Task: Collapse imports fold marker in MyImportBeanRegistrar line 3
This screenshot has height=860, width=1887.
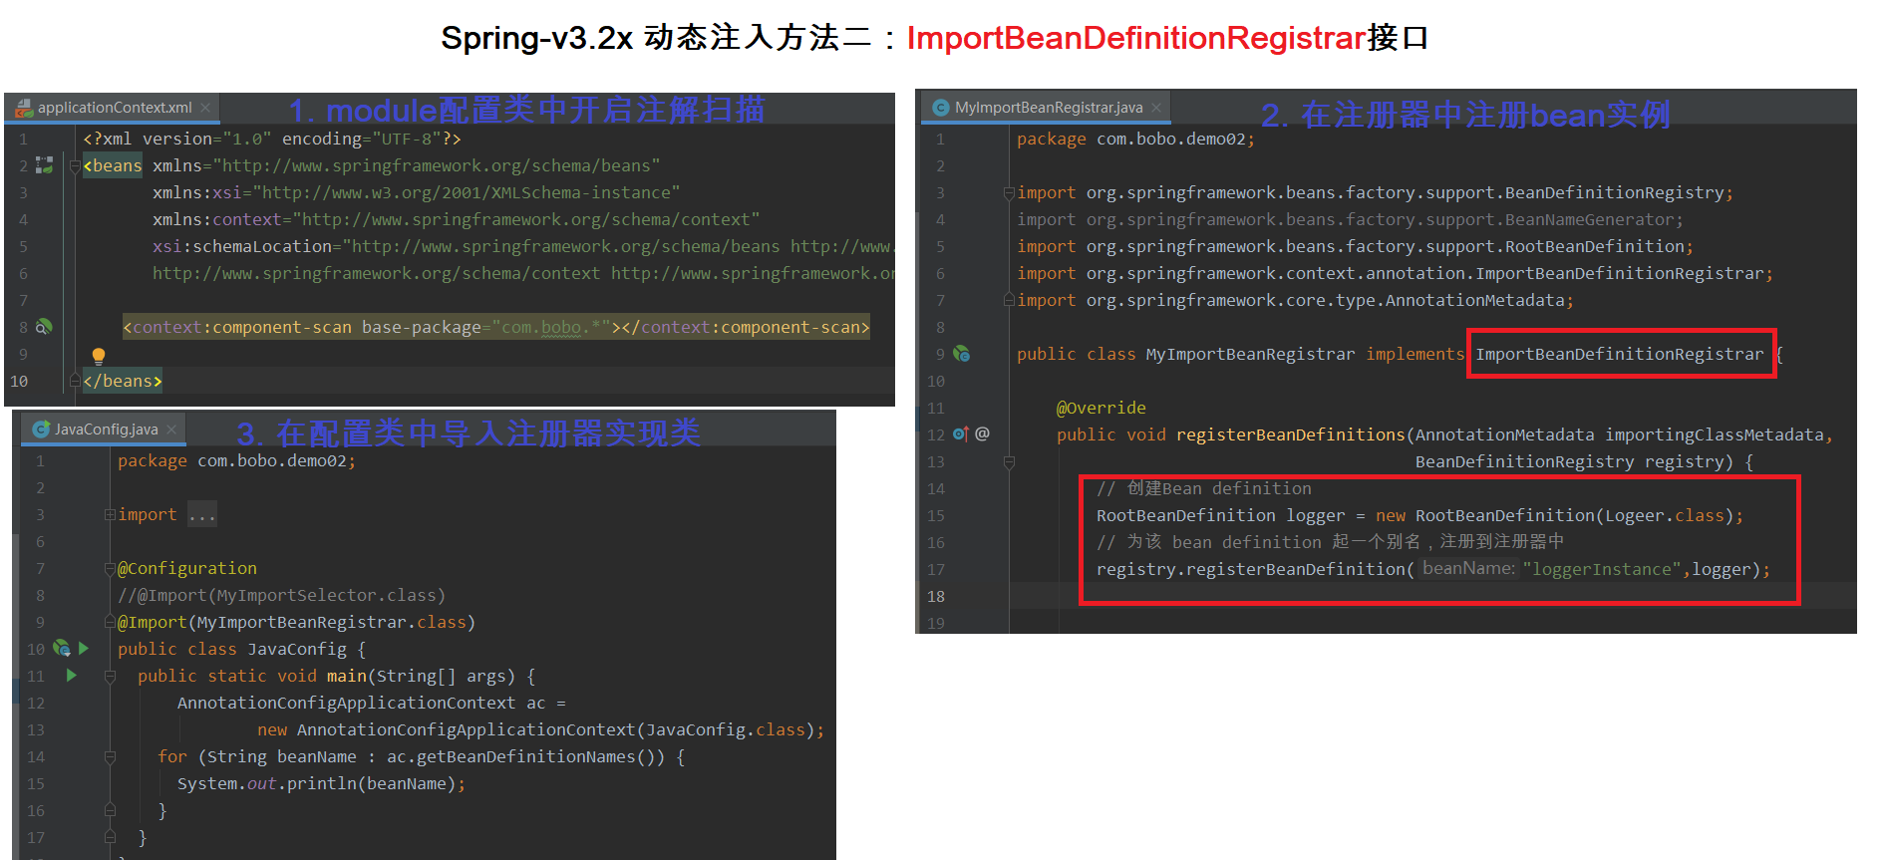Action: coord(1009,193)
